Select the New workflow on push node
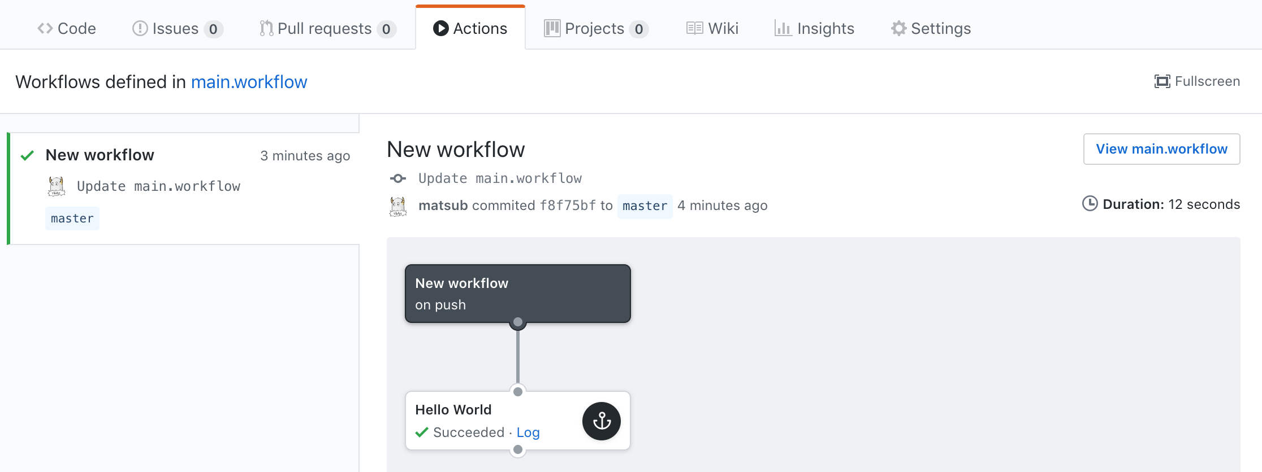This screenshot has height=472, width=1262. [517, 294]
